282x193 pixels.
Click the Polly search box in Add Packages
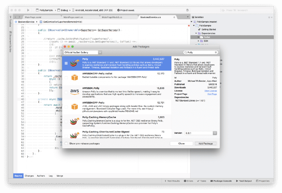(x=200, y=52)
